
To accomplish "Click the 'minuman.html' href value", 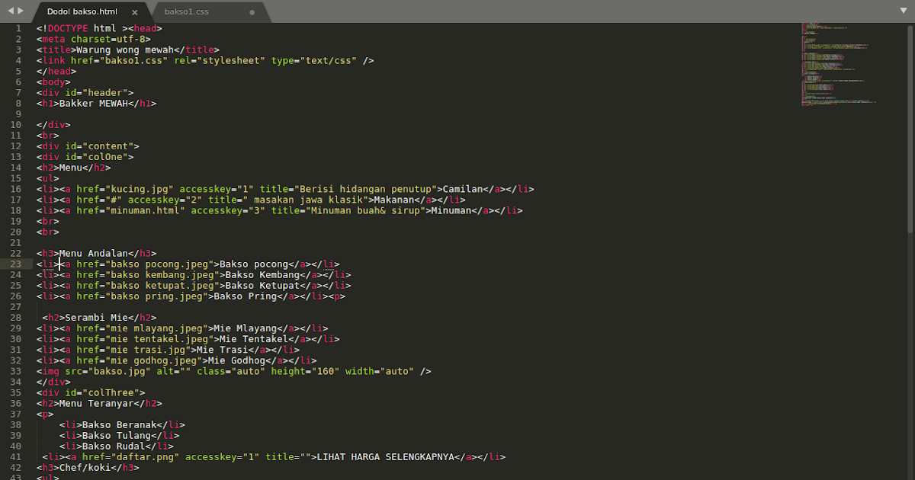I will 144,210.
